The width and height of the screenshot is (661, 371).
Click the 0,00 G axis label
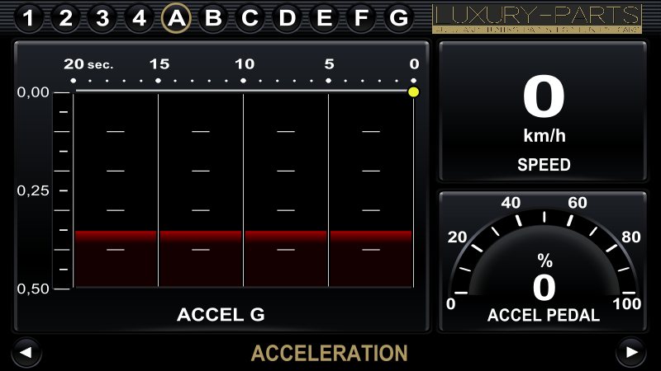[x=33, y=92]
